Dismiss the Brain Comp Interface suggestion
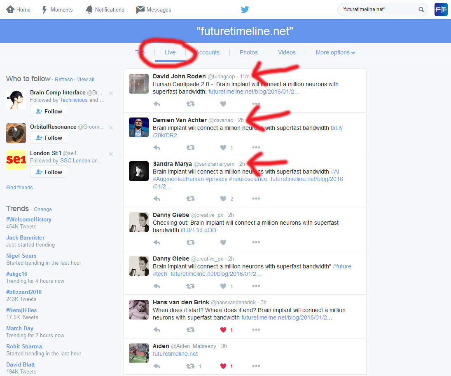This screenshot has width=451, height=376. click(x=111, y=93)
